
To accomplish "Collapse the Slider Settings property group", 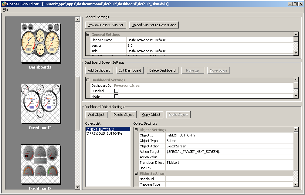I will point(136,173).
